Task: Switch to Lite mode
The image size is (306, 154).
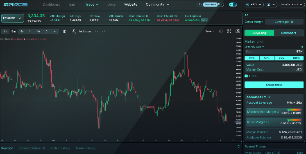Action: coord(199,5)
